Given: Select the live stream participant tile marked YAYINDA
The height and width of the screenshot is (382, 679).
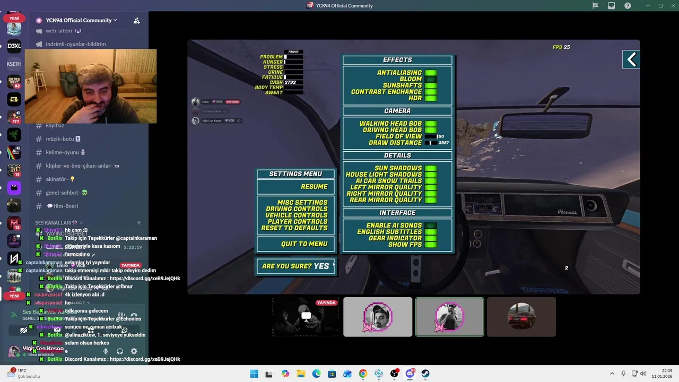Looking at the screenshot, I should [x=306, y=317].
